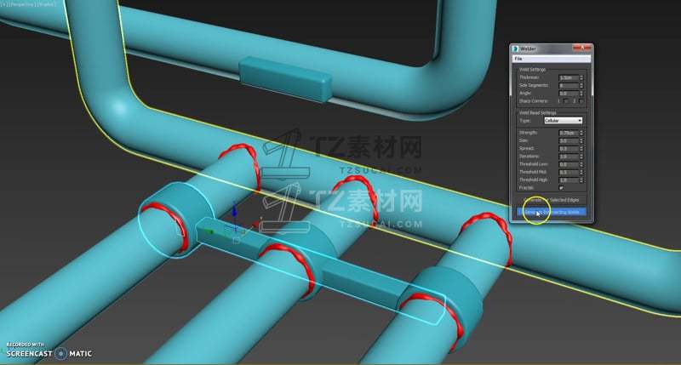The height and width of the screenshot is (365, 681).
Task: Click Generate for Selected Edges button
Action: (x=551, y=200)
